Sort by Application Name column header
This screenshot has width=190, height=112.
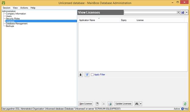click(87, 20)
